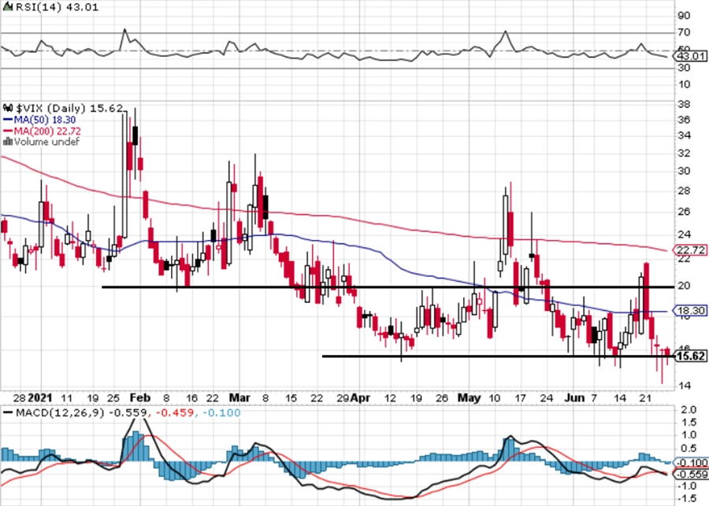Image resolution: width=709 pixels, height=506 pixels.
Task: Click the RSI(14) indicator icon
Action: point(8,7)
